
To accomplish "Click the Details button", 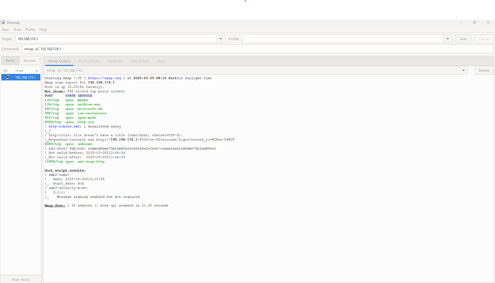I will click(483, 70).
